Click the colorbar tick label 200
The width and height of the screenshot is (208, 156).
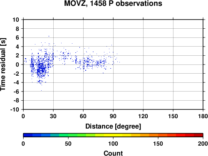(203, 144)
